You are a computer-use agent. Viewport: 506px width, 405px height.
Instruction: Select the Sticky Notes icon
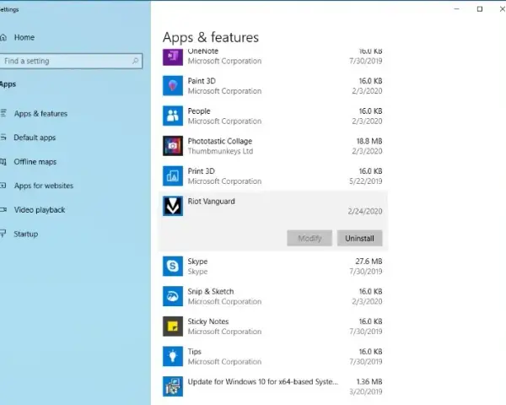pyautogui.click(x=173, y=327)
